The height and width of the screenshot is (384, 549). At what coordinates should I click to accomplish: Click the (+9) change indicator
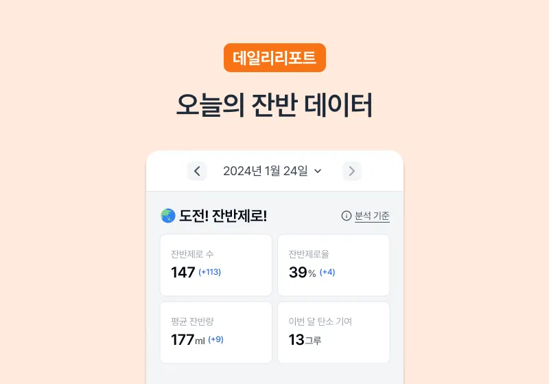point(215,339)
